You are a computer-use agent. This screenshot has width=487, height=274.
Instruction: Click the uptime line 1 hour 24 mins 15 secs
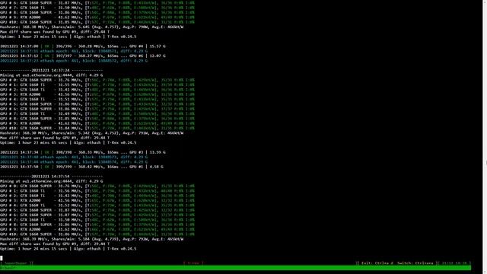coord(68,249)
